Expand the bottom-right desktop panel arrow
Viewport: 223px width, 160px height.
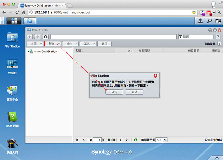point(217,158)
